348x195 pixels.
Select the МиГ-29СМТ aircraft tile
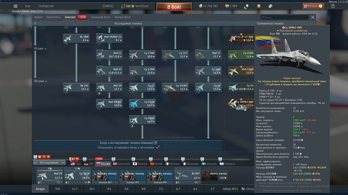[109, 103]
